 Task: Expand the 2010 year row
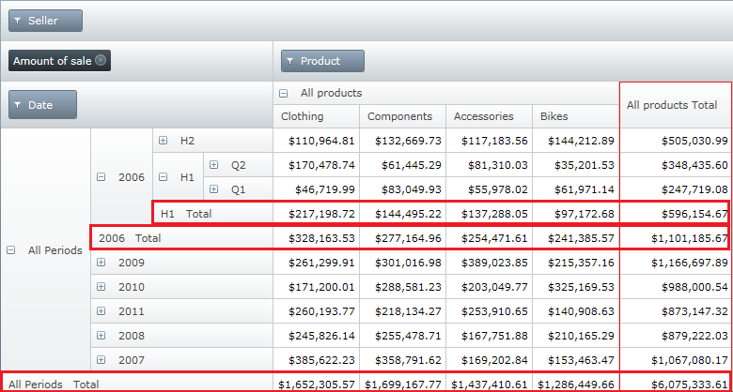pos(101,287)
